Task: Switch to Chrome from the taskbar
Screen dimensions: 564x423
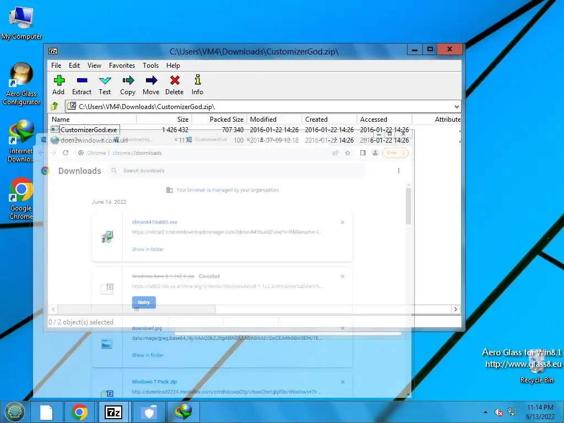Action: coord(79,412)
